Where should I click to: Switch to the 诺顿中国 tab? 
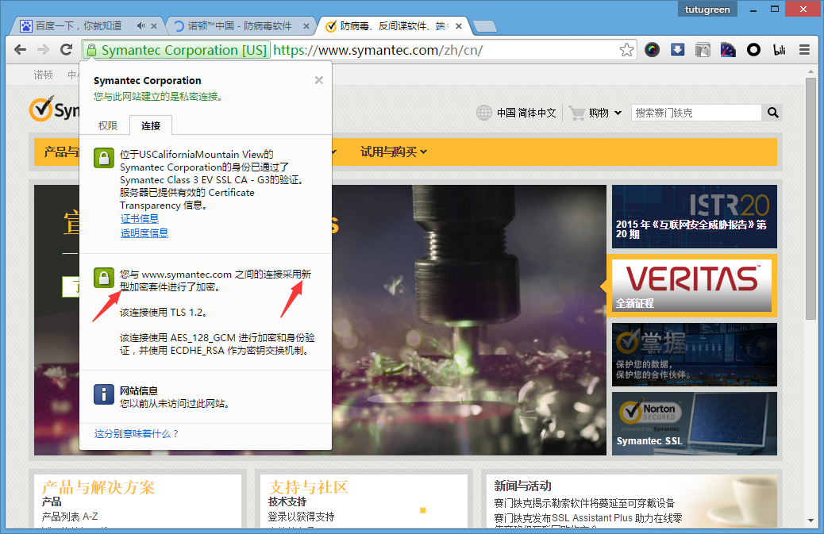point(240,25)
